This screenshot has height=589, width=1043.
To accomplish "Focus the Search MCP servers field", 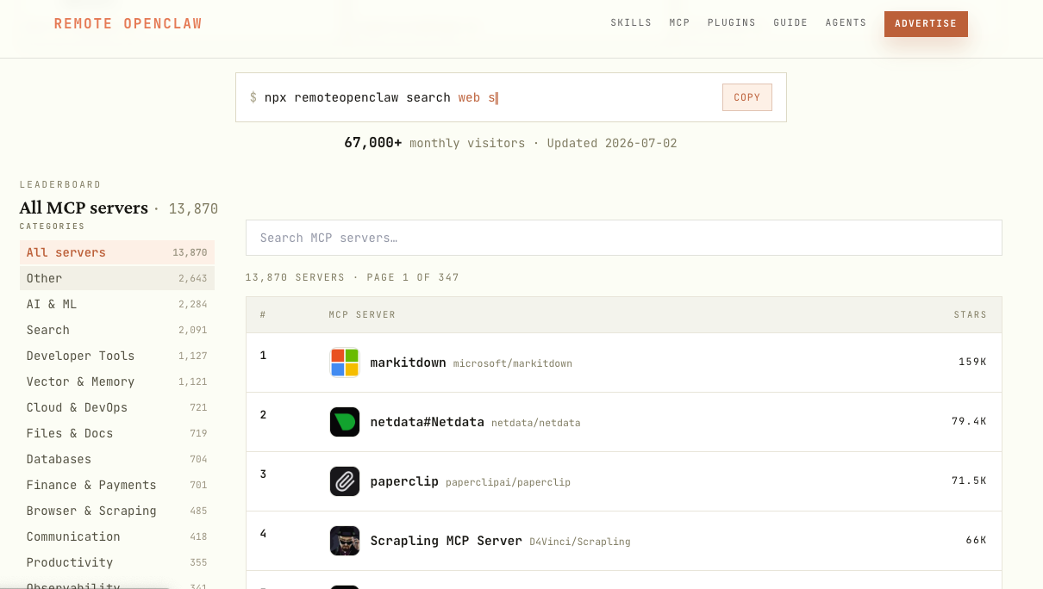I will [624, 238].
